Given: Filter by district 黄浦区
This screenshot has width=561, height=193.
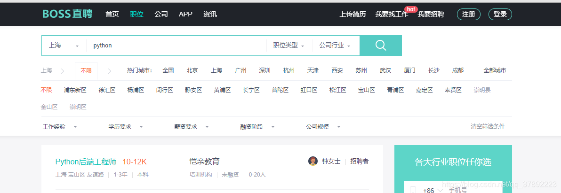Looking at the screenshot, I should 222,90.
